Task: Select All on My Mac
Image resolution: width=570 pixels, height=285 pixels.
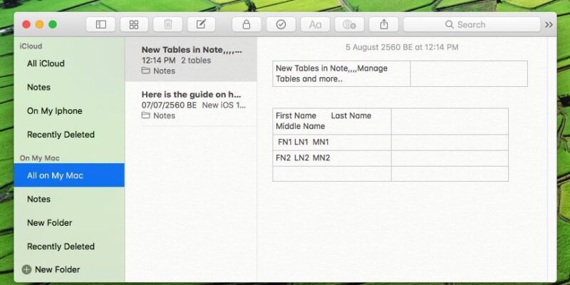Action: click(x=69, y=175)
